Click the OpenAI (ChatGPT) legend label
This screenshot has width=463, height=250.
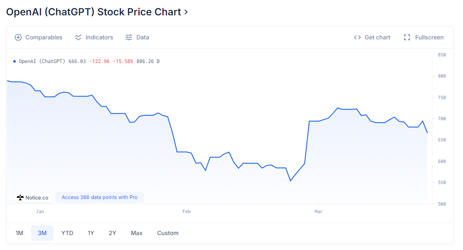click(x=42, y=61)
